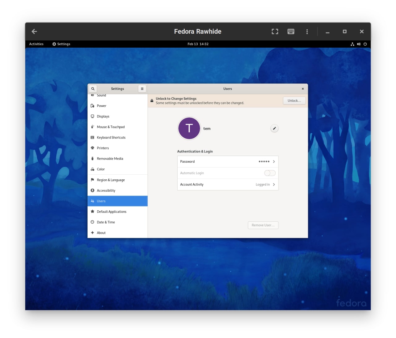
Task: Close the Users settings window
Action: (x=303, y=89)
